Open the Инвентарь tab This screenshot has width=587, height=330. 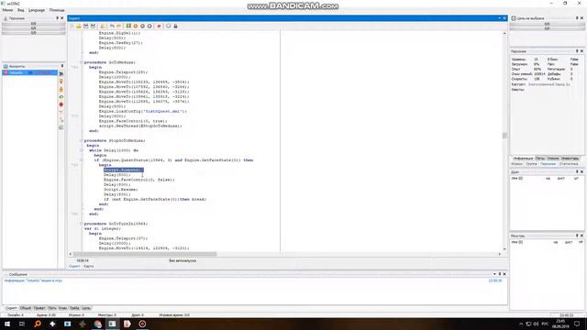point(570,159)
